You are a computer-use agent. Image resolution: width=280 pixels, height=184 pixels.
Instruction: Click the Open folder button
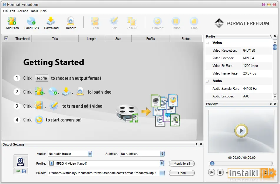[182, 173]
